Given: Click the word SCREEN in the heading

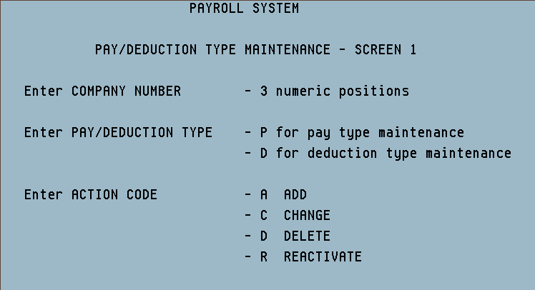Looking at the screenshot, I should 378,50.
